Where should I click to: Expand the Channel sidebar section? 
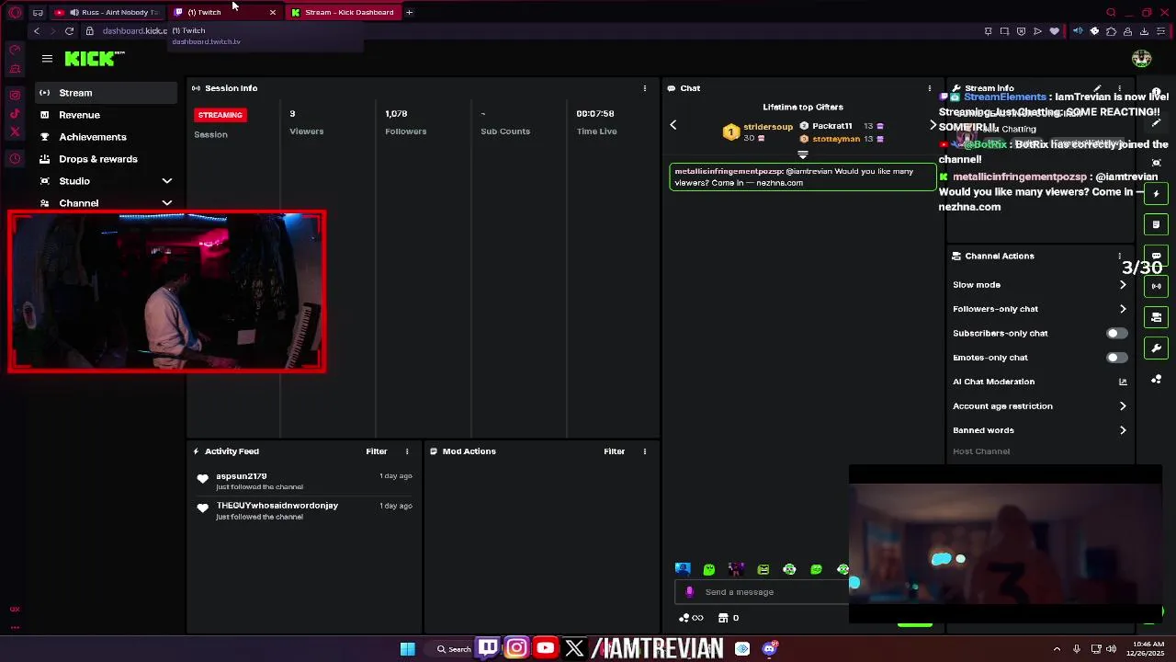167,203
